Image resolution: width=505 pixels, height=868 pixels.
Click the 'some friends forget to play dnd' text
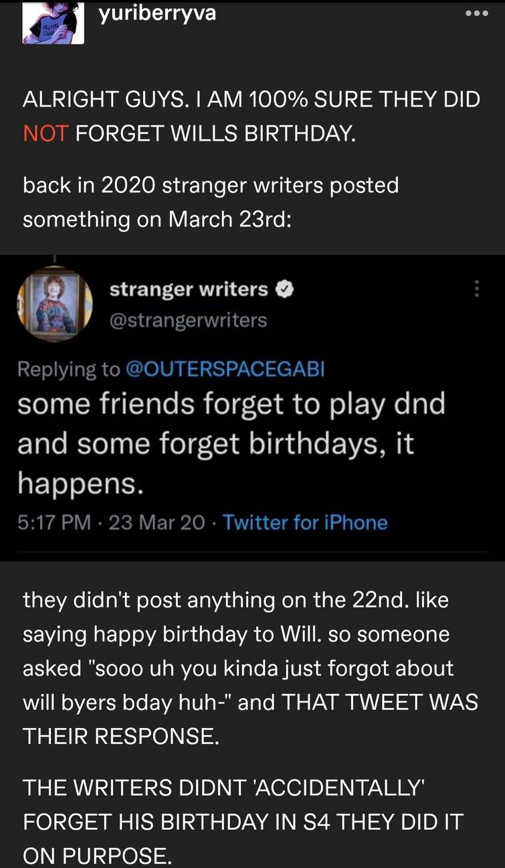(231, 405)
